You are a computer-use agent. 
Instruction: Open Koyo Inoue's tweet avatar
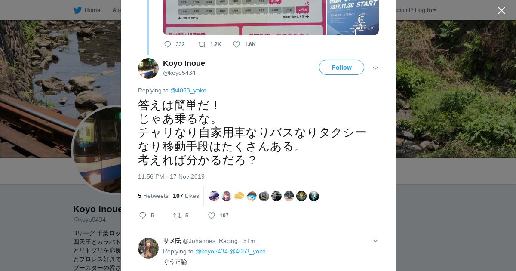point(148,68)
